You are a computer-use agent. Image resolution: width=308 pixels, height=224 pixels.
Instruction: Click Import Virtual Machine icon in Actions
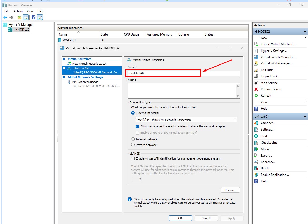coord(256,44)
